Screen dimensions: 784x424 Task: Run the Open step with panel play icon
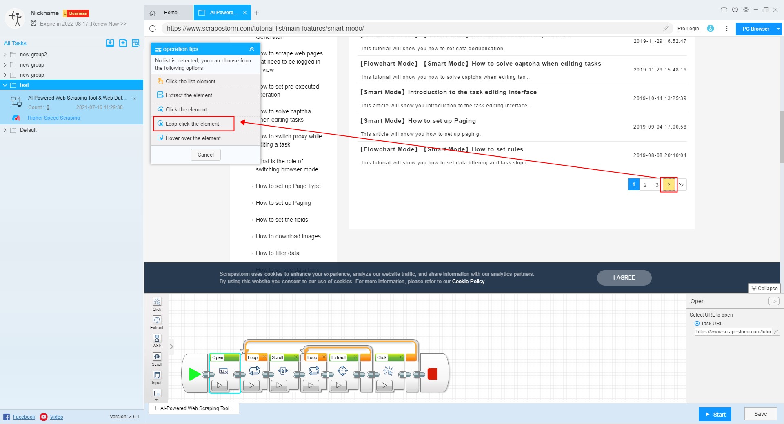(x=774, y=301)
